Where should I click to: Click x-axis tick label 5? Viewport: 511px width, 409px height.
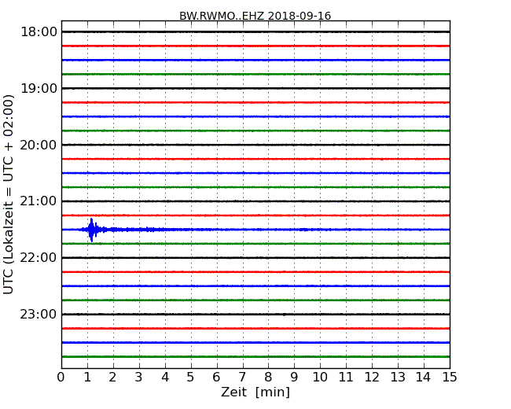tap(191, 378)
